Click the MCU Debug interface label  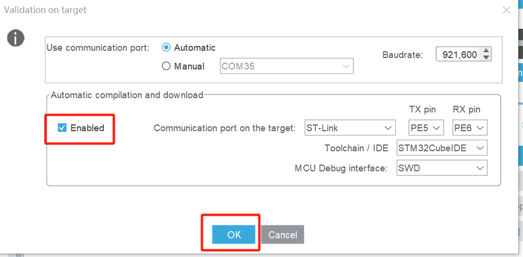(x=341, y=168)
